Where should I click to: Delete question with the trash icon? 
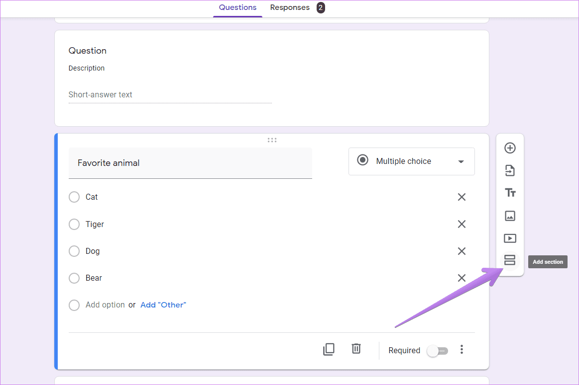(356, 349)
